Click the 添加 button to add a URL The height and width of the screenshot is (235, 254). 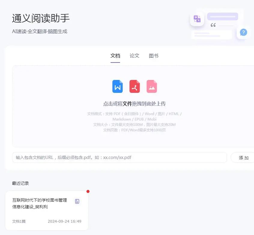[244, 157]
